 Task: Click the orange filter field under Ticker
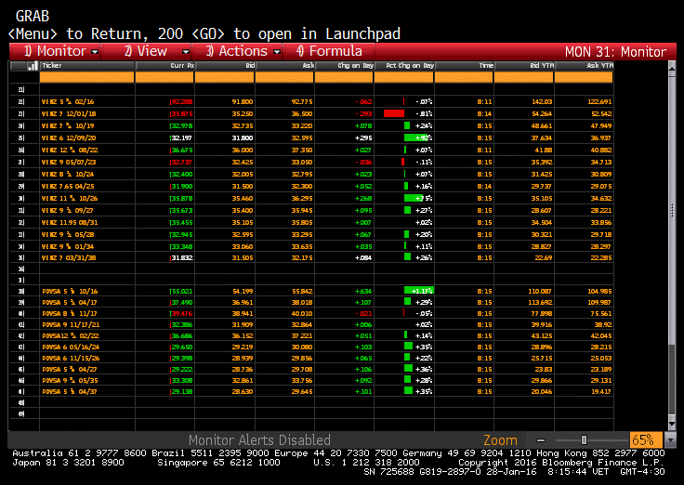click(86, 77)
